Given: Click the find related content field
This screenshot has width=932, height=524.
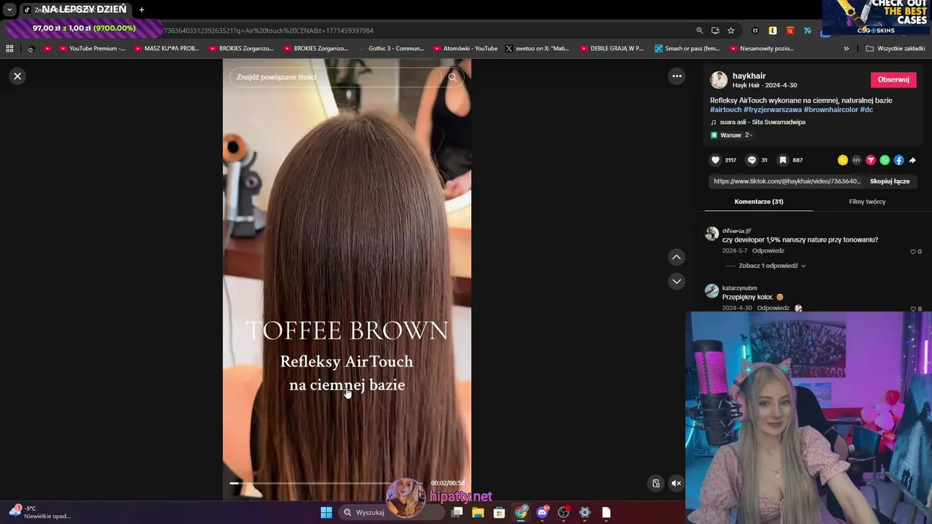Looking at the screenshot, I should [x=336, y=77].
